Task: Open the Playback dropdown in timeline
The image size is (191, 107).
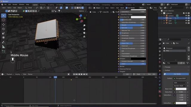Action: pos(10,74)
